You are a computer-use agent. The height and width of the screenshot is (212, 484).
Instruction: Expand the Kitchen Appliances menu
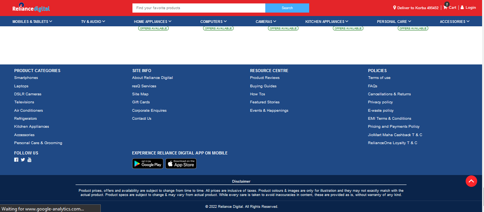[x=327, y=22]
